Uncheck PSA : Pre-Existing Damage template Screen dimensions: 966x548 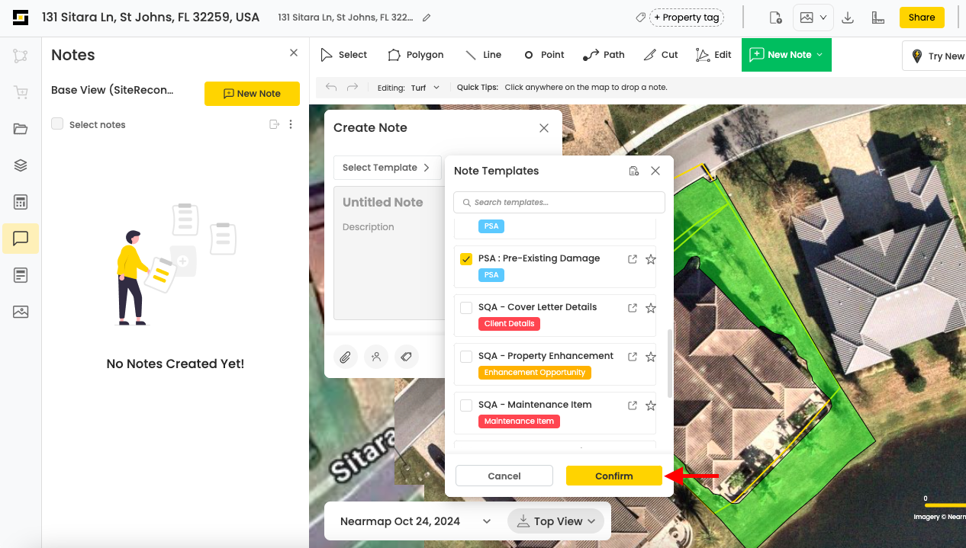(466, 259)
